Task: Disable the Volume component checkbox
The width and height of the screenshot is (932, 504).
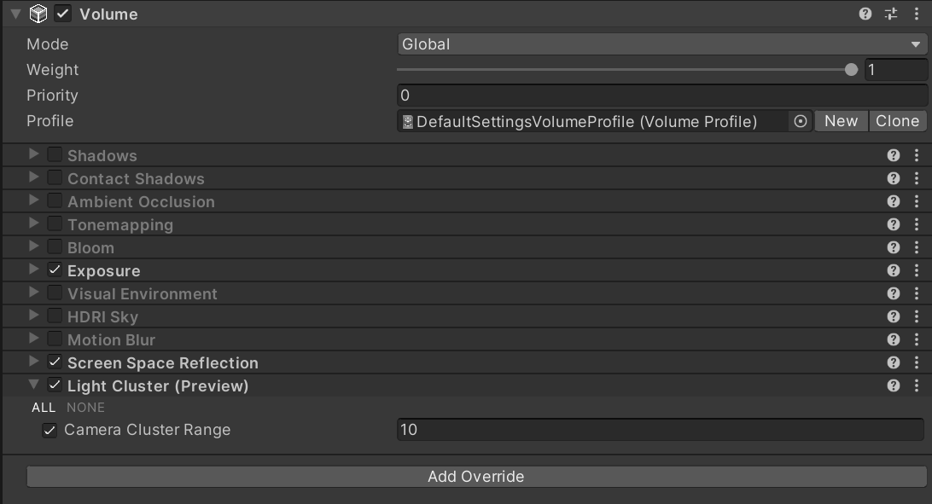Action: [61, 14]
